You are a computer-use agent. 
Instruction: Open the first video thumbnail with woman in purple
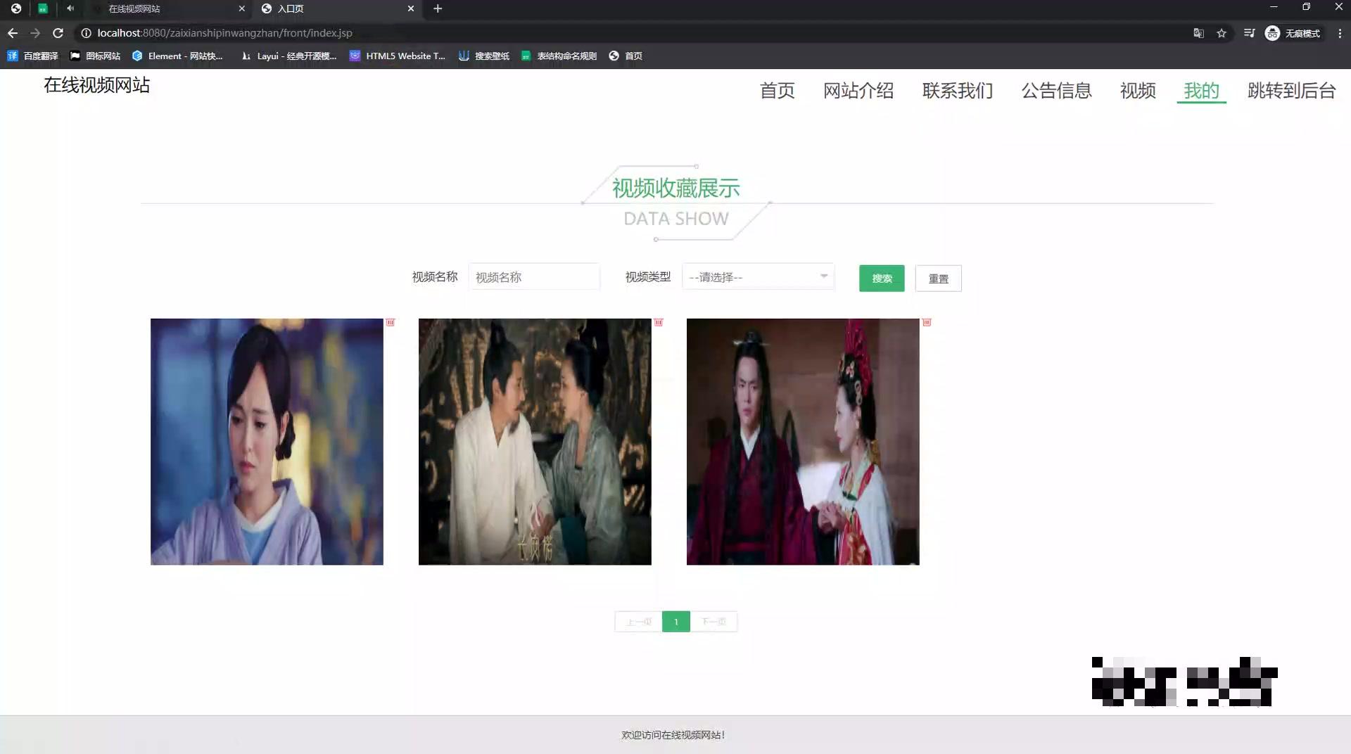pos(267,442)
